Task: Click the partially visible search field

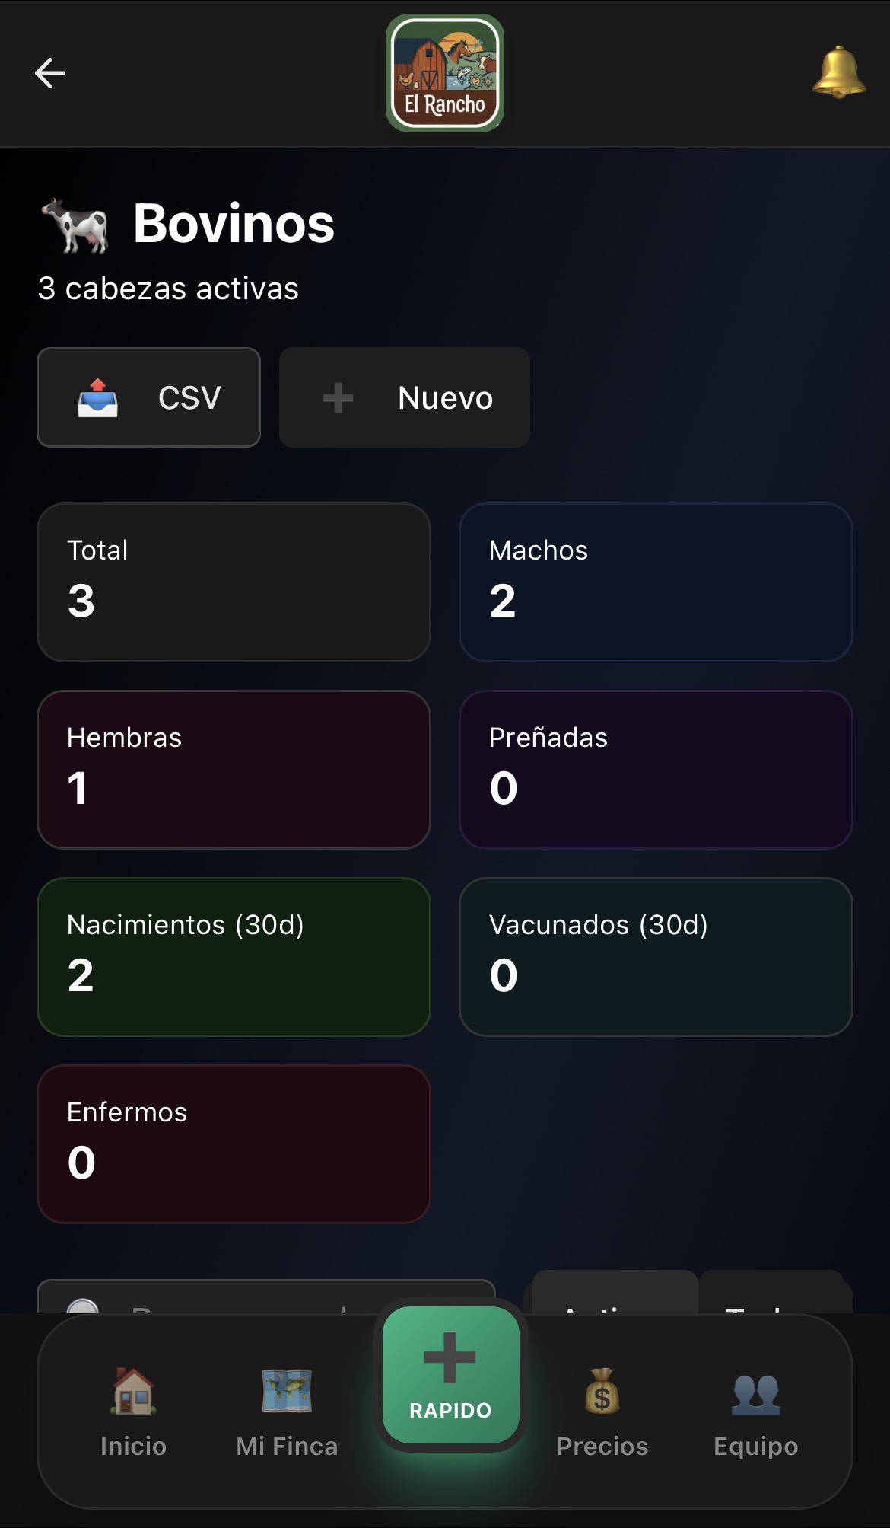Action: [x=266, y=1298]
